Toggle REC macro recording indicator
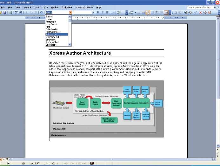This screenshot has width=220, height=166. point(66,163)
